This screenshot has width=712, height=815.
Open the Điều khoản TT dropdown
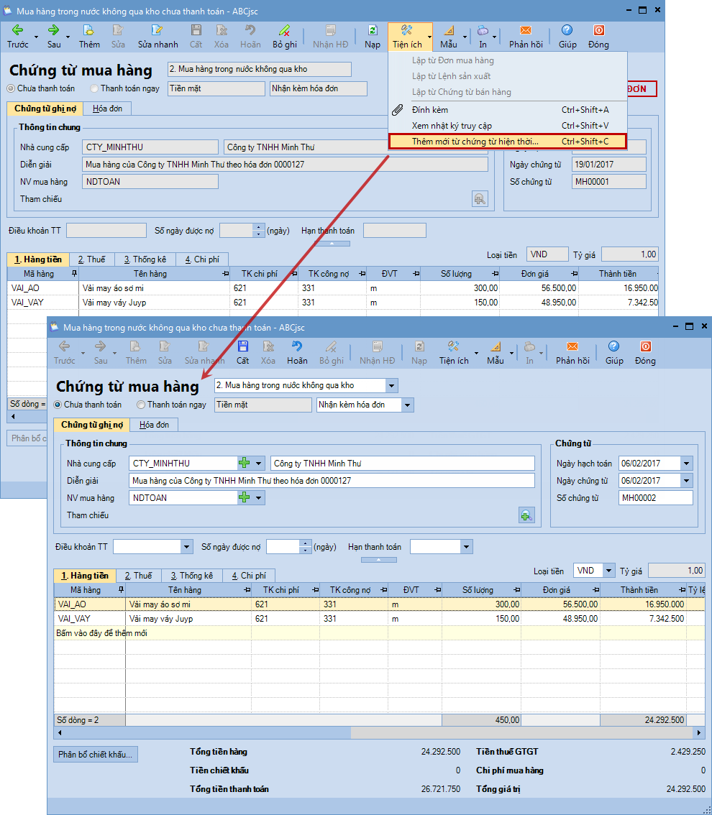[x=186, y=547]
